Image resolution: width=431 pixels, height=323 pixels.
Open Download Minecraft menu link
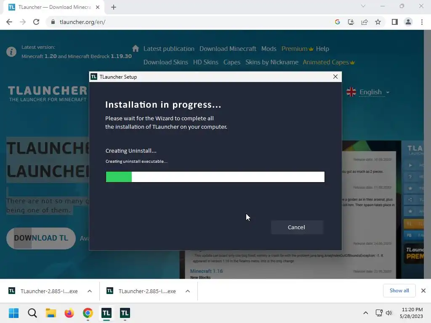[228, 49]
